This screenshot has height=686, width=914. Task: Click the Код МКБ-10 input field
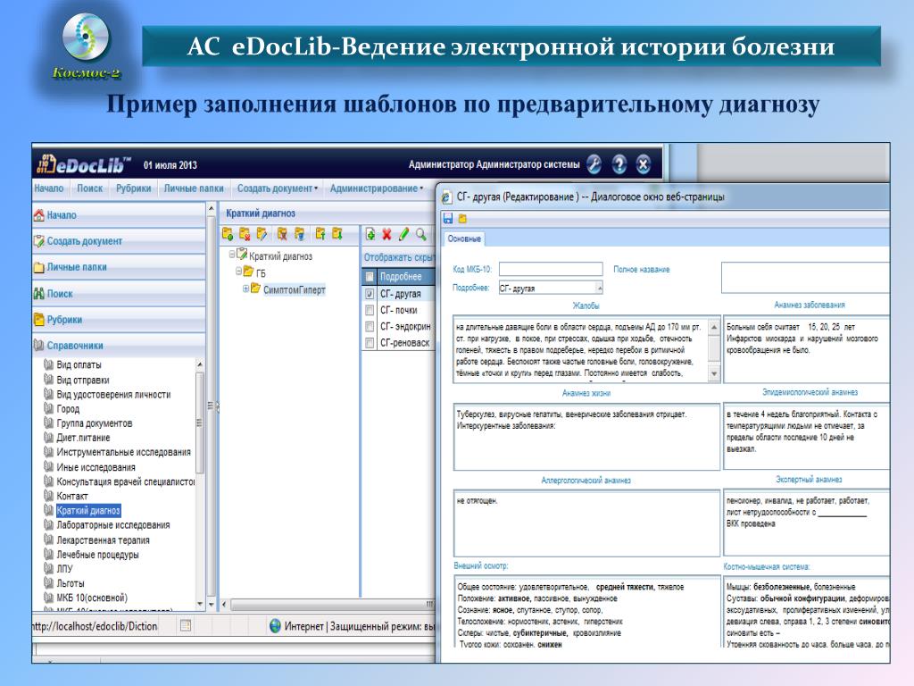point(551,269)
